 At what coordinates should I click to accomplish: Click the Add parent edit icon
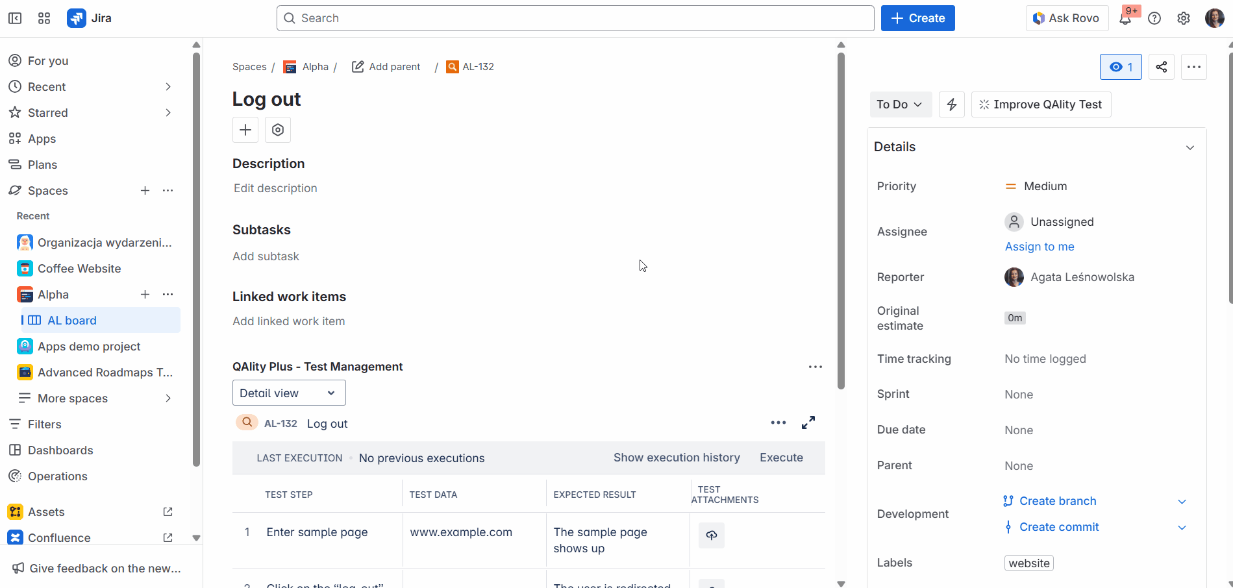(x=358, y=67)
